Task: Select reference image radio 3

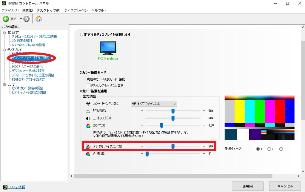Action: click(281, 149)
